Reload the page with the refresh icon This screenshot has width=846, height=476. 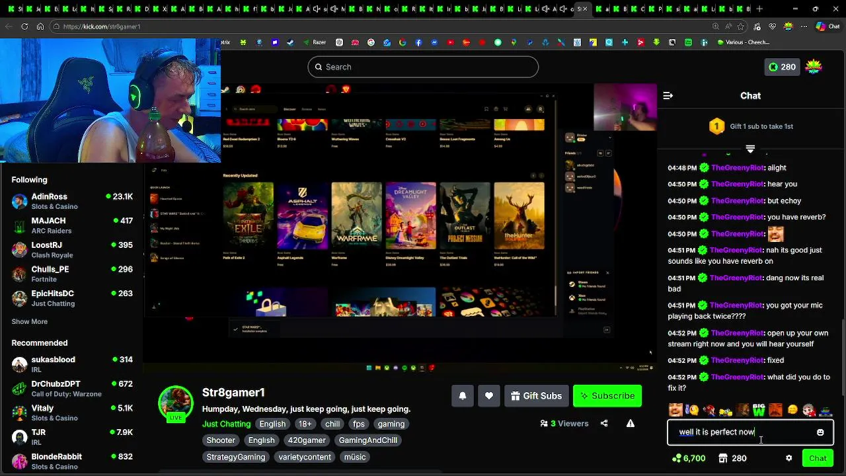(24, 26)
